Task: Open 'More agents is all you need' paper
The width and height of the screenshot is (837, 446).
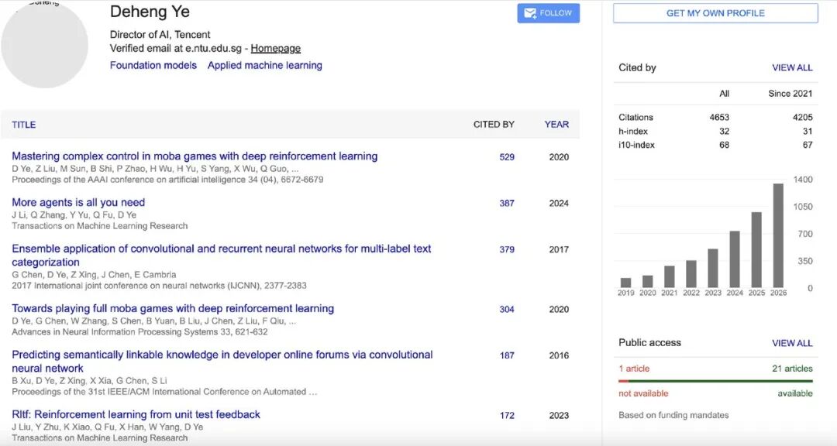Action: [x=78, y=203]
